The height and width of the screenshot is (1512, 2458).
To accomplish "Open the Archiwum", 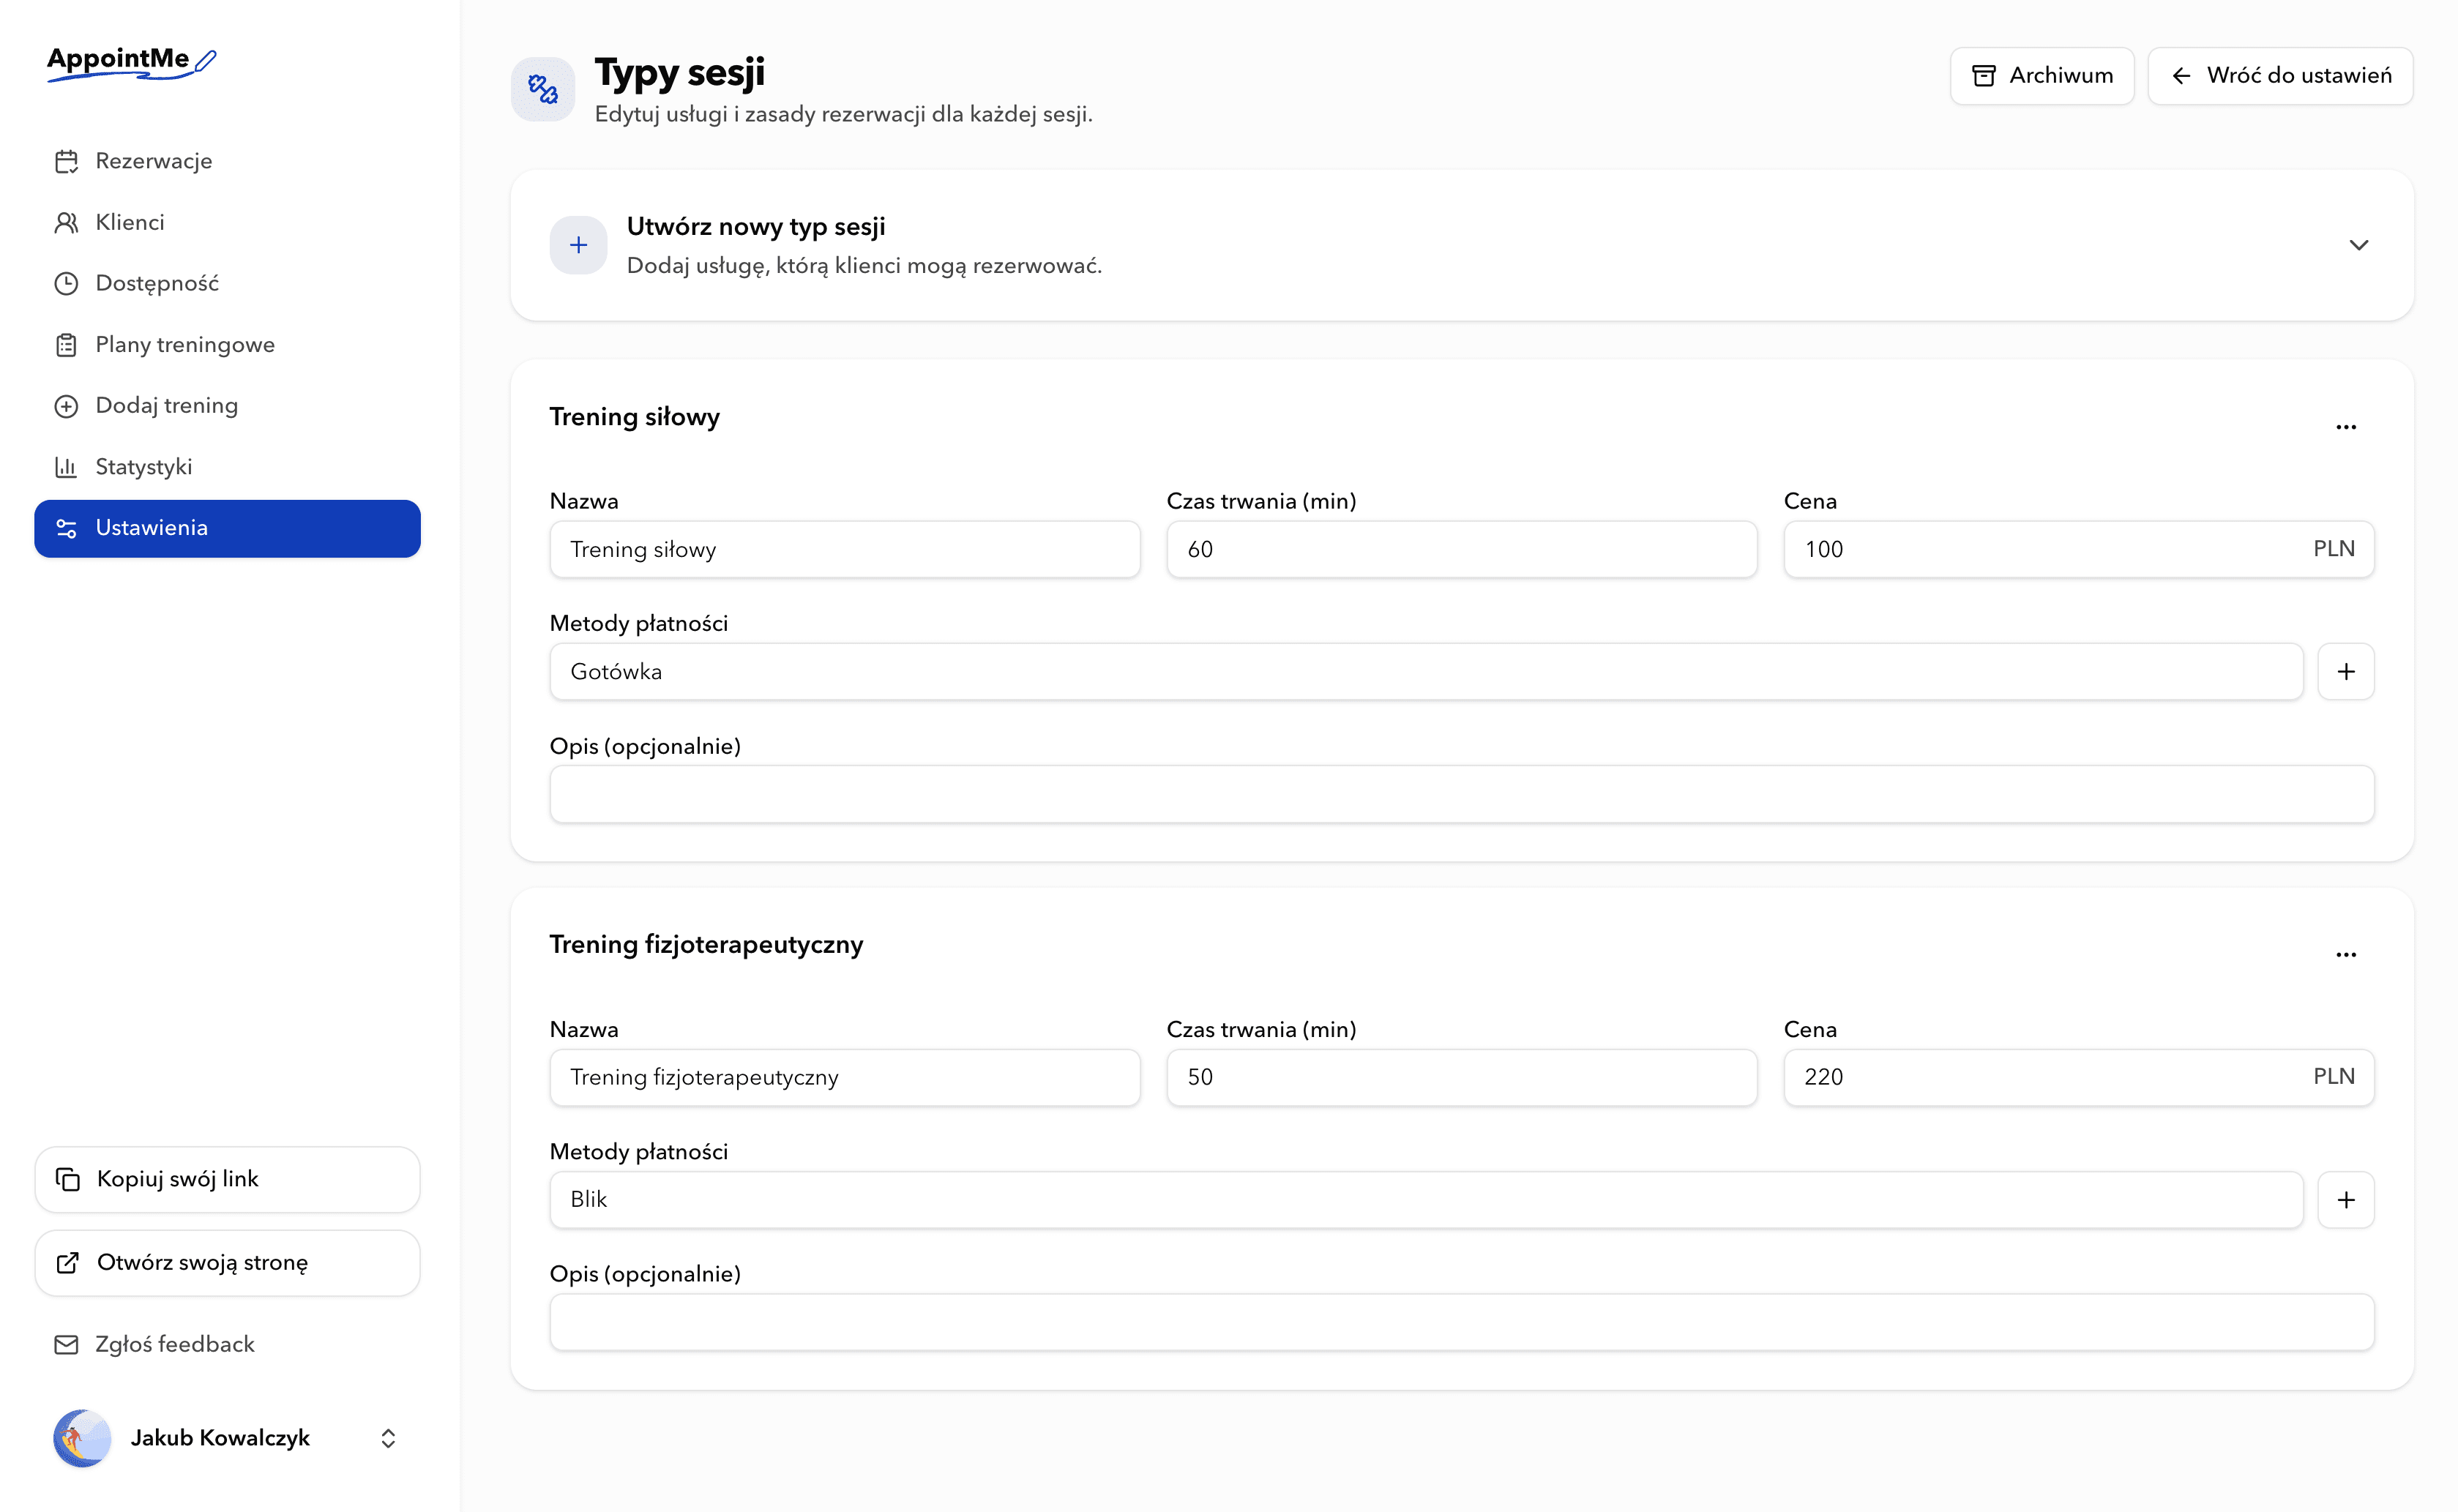I will (x=2041, y=75).
